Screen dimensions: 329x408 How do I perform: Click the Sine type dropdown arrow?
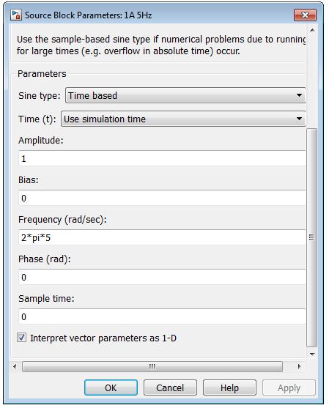pos(299,95)
